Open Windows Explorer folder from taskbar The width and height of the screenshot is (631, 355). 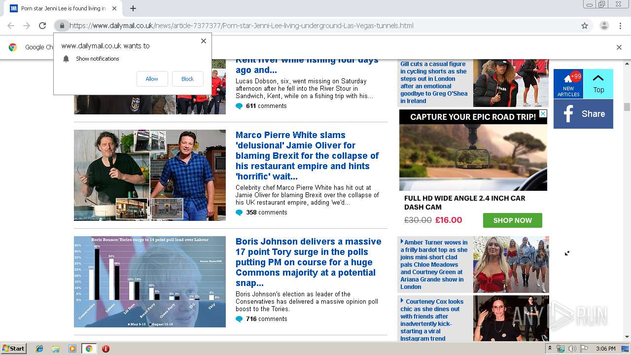coord(56,349)
